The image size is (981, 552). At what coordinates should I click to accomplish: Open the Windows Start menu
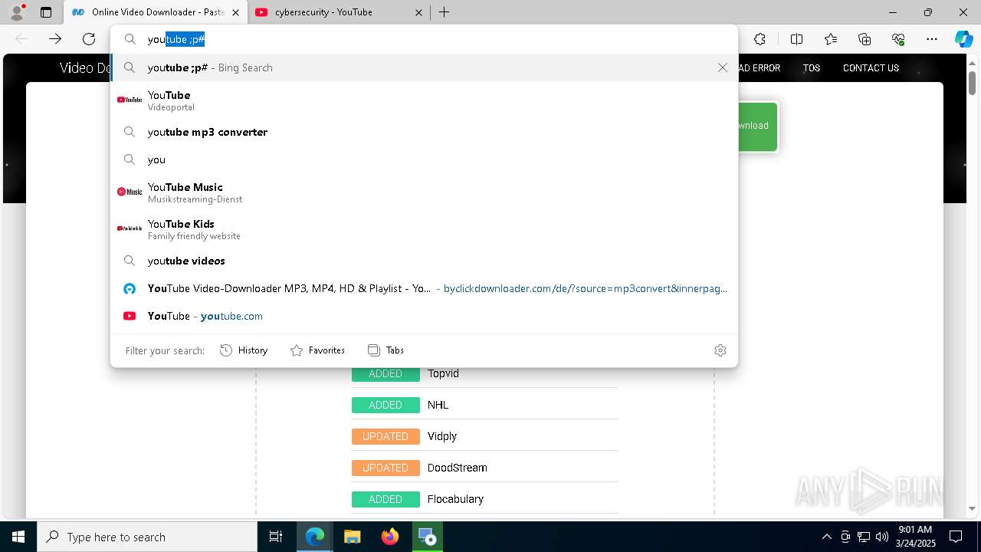point(18,537)
